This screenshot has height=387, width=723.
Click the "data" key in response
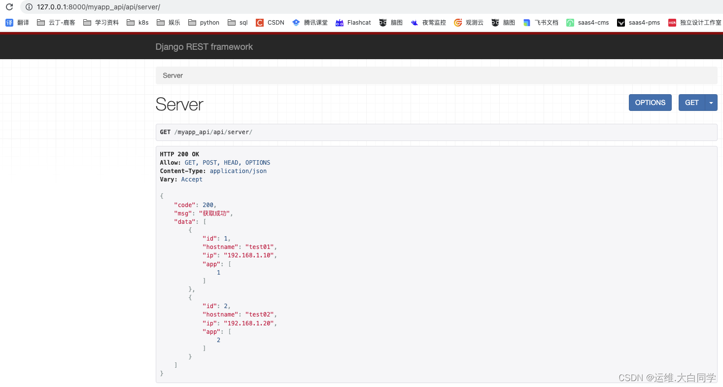pos(185,222)
